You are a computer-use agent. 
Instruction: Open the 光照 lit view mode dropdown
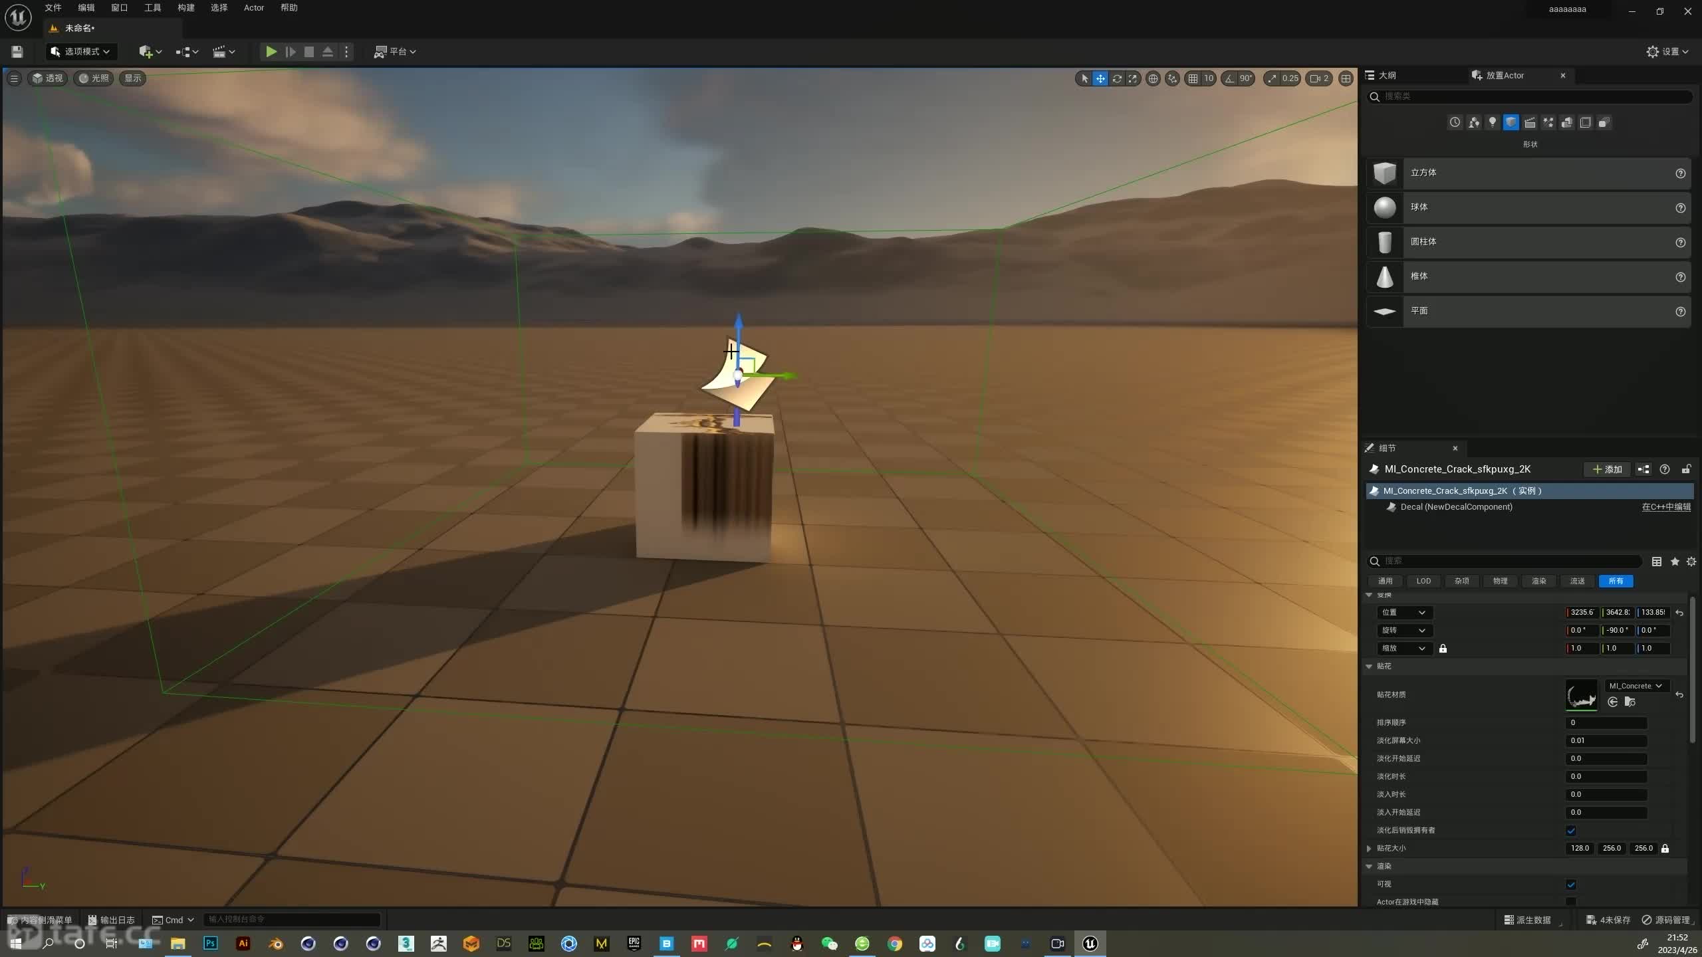coord(94,78)
